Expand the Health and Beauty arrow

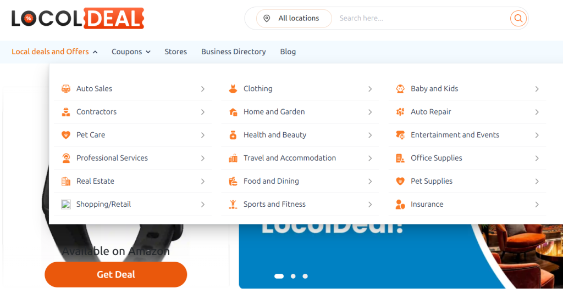(370, 135)
